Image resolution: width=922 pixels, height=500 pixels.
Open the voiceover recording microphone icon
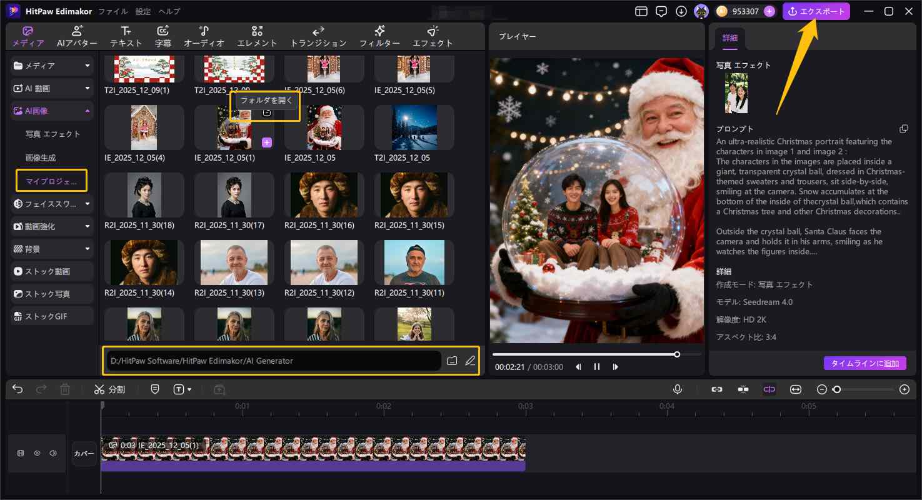click(678, 389)
